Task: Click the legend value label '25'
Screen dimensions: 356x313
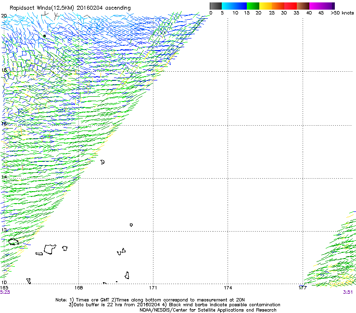Action: [272, 13]
